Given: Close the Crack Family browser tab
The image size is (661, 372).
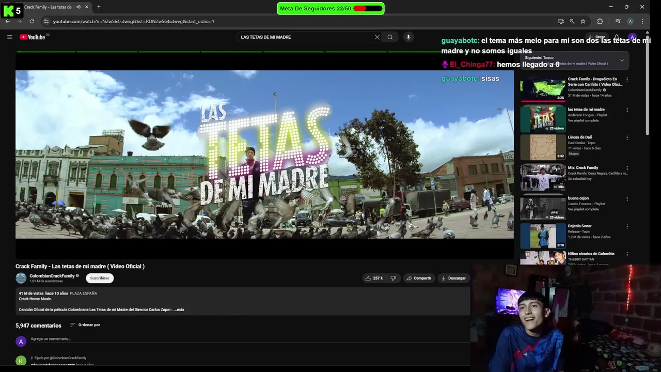Looking at the screenshot, I should pyautogui.click(x=87, y=7).
